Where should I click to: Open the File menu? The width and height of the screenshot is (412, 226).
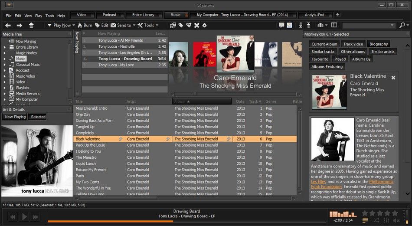click(x=8, y=16)
